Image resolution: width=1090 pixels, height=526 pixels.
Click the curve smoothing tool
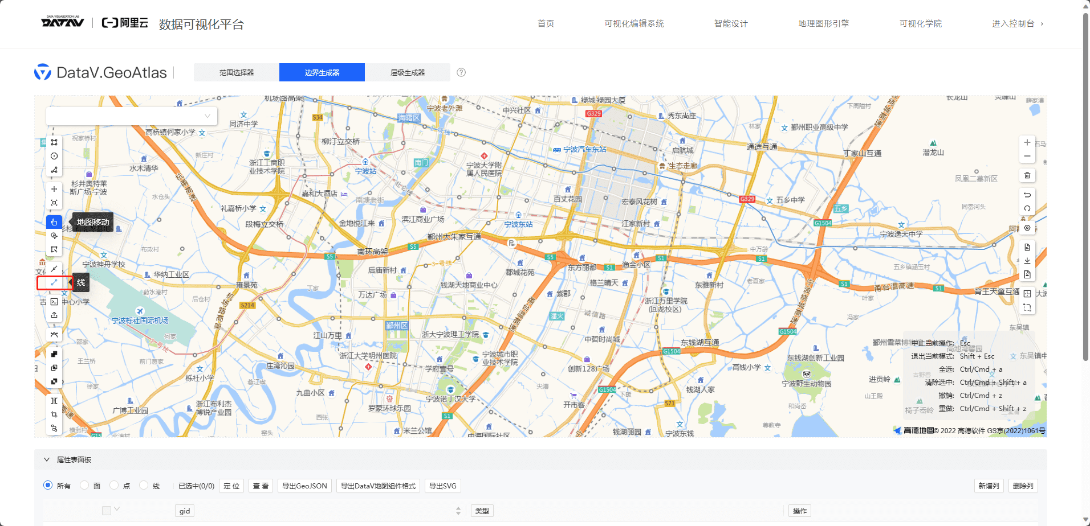click(54, 335)
